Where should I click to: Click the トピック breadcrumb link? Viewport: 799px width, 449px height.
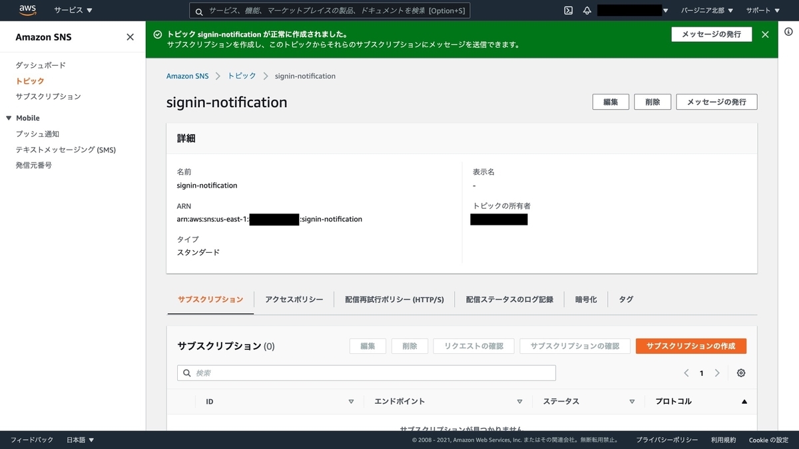242,76
